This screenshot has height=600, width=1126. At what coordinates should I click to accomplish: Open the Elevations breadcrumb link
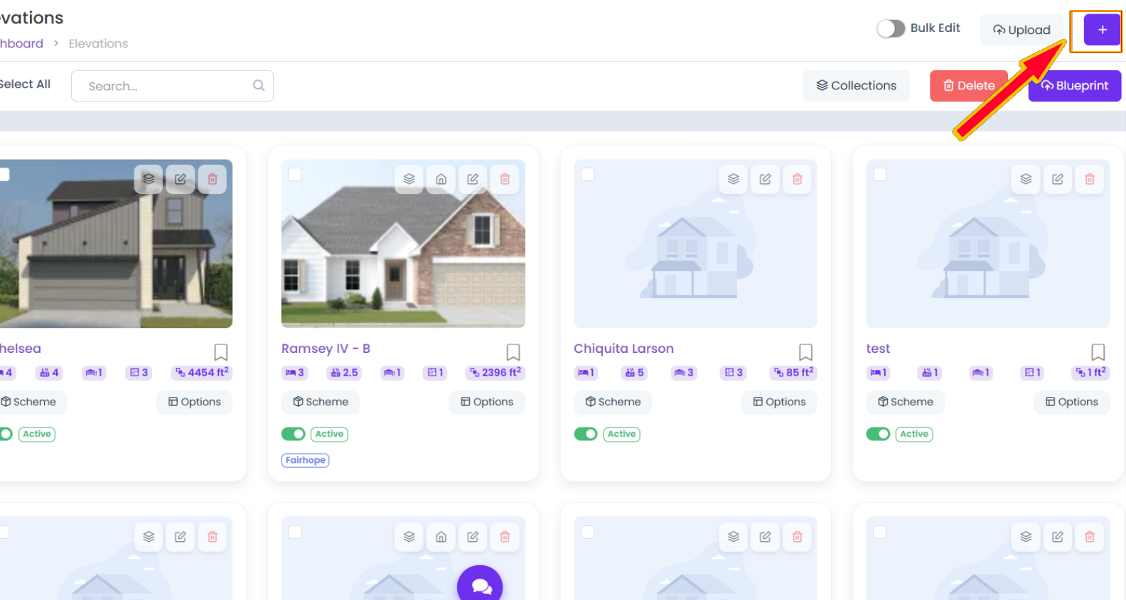[98, 43]
